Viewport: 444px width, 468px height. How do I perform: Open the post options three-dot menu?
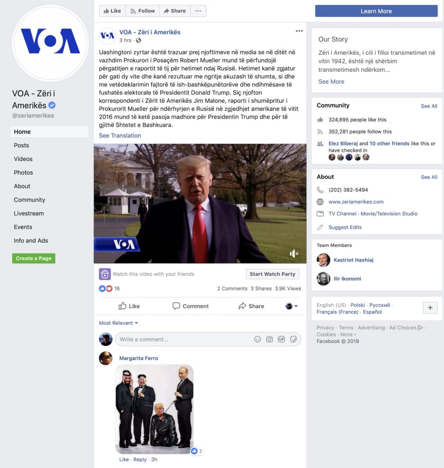tap(299, 31)
